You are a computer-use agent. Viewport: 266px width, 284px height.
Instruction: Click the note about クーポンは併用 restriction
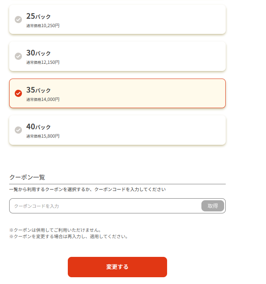coord(55,230)
